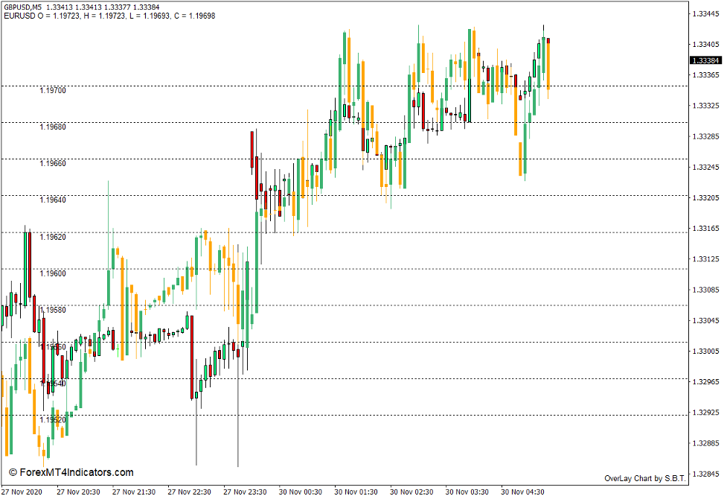The image size is (727, 499).
Task: Select the 30 Nov 00:30 time axis label
Action: (x=301, y=492)
